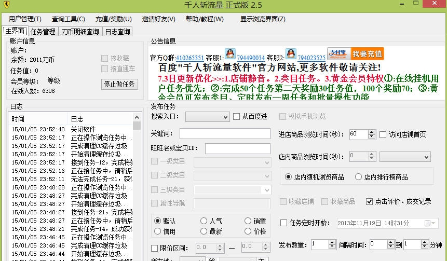Switch to the 日志查询 tab
Screen dimensions: 447x261
coord(117,31)
